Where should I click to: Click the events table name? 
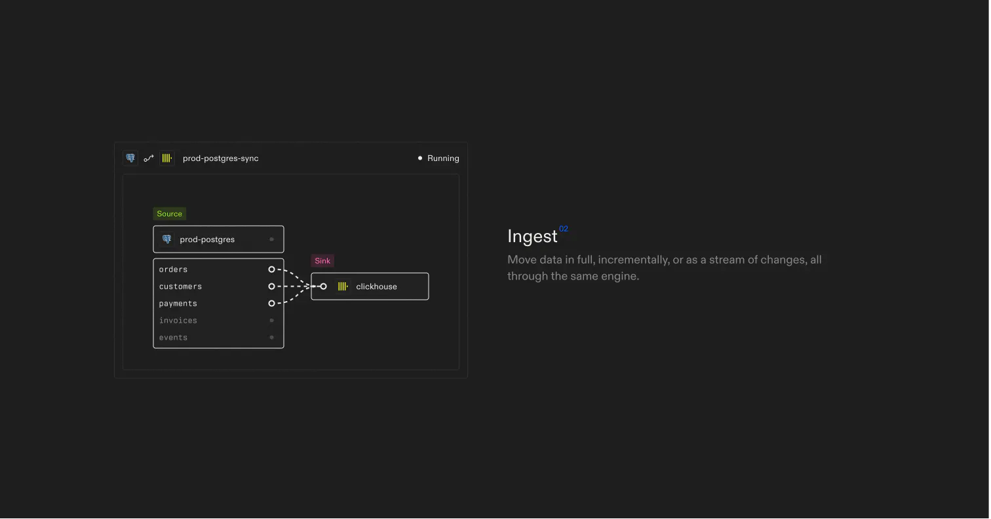tap(173, 338)
